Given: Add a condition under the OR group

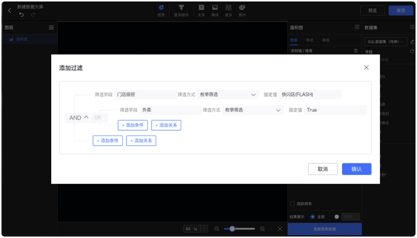Looking at the screenshot, I should tap(133, 125).
